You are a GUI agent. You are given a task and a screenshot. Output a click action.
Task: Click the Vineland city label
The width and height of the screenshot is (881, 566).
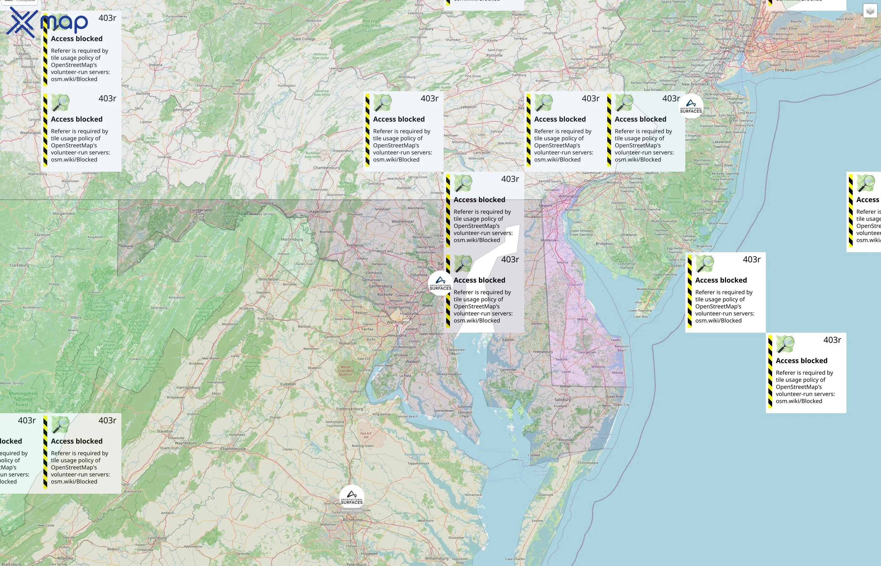[x=628, y=235]
